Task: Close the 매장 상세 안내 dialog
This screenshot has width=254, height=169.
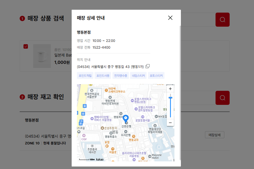Action: 170,18
